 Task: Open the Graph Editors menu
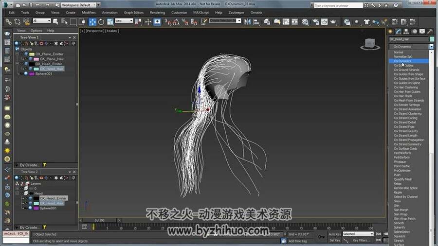point(133,13)
